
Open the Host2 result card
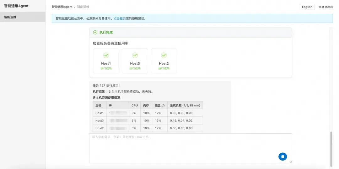pos(164,61)
